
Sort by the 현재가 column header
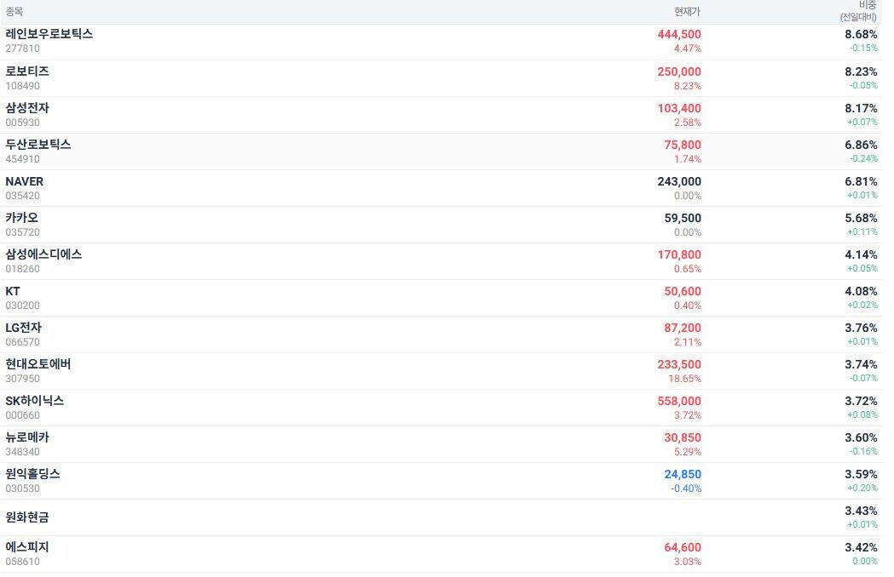(687, 12)
